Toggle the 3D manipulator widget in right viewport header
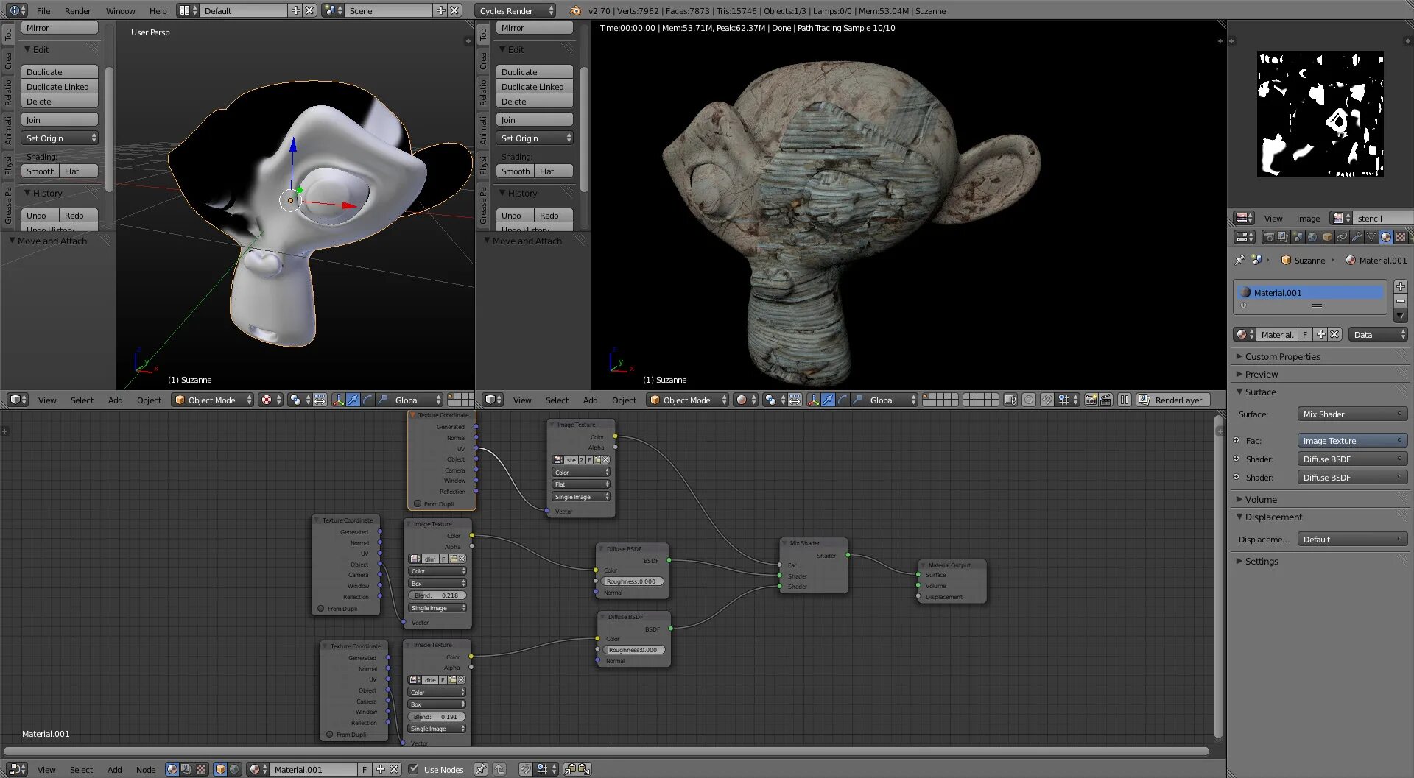The height and width of the screenshot is (778, 1414). (x=813, y=400)
